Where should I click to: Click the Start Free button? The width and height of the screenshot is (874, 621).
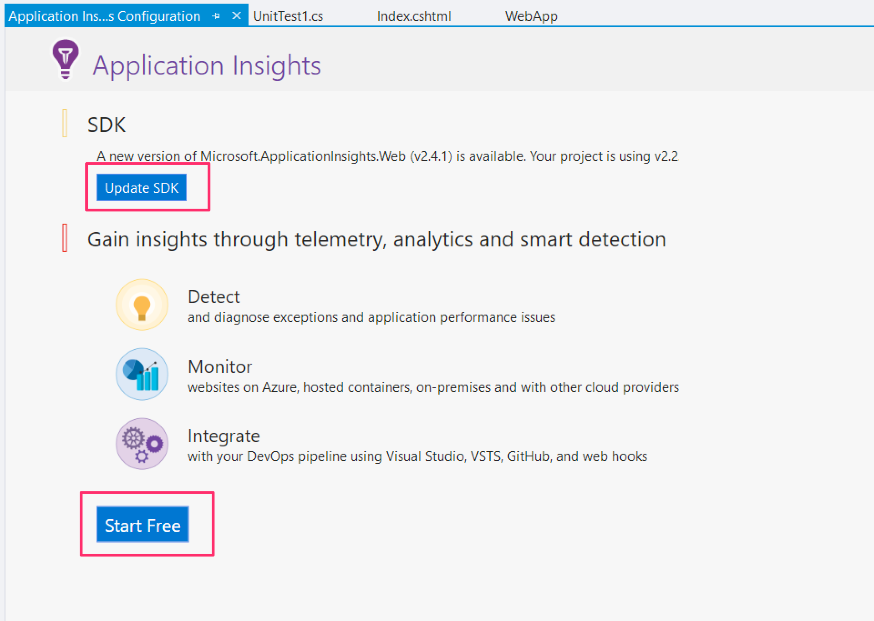[x=142, y=525]
